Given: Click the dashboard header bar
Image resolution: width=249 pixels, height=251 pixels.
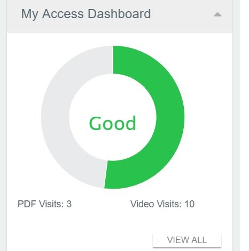Looking at the screenshot, I should point(120,16).
